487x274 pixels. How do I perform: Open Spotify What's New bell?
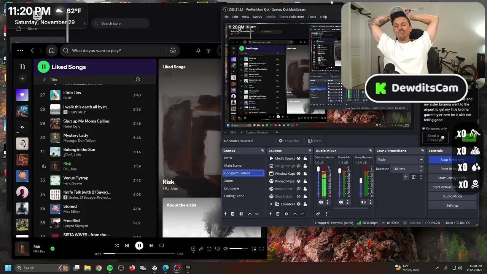point(198,51)
